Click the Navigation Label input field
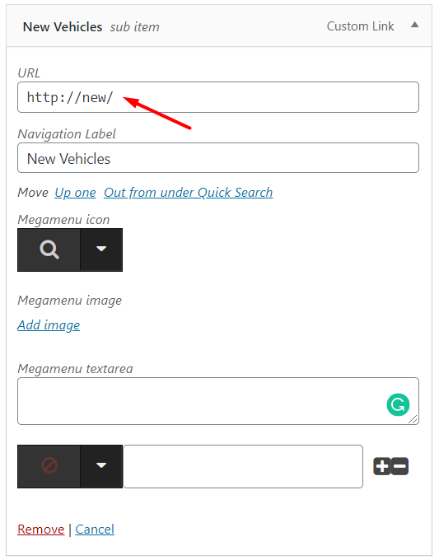The width and height of the screenshot is (439, 560). click(218, 158)
